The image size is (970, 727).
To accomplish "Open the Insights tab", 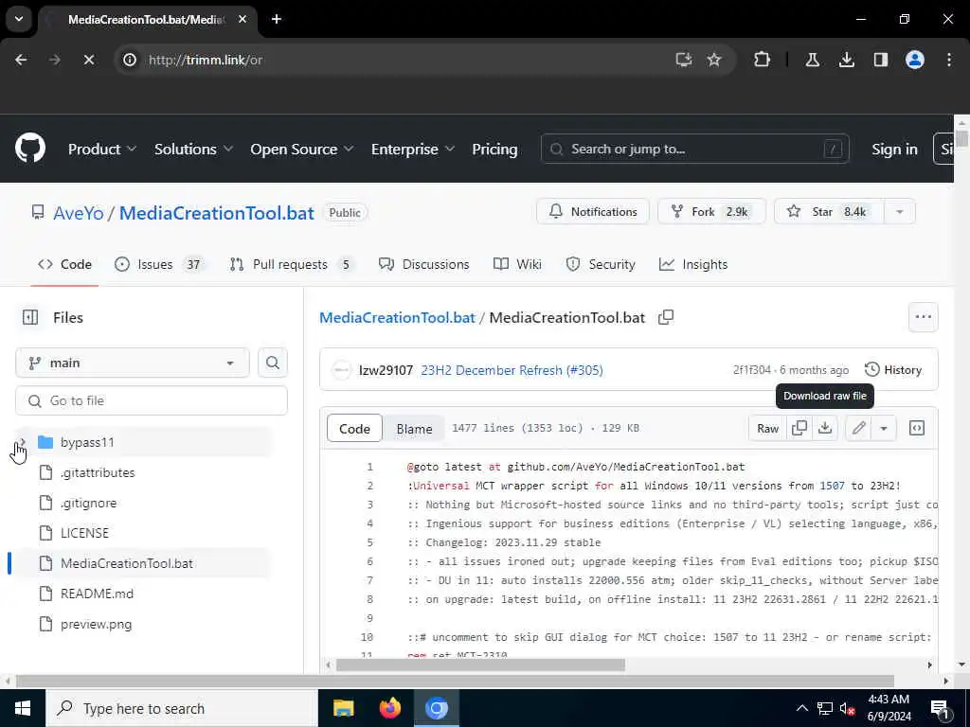I will click(693, 265).
